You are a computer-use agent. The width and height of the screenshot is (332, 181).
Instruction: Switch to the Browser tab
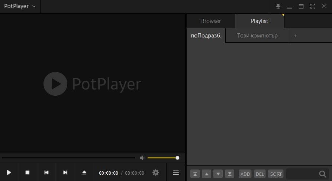coord(211,21)
